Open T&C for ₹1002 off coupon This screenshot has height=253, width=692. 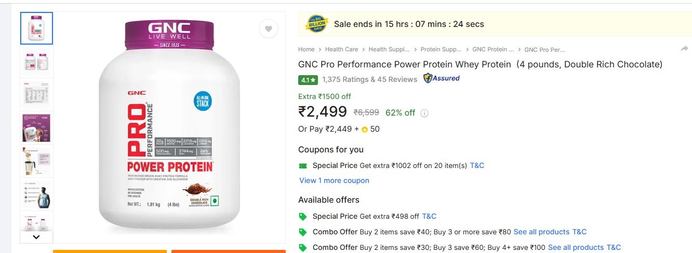[477, 165]
